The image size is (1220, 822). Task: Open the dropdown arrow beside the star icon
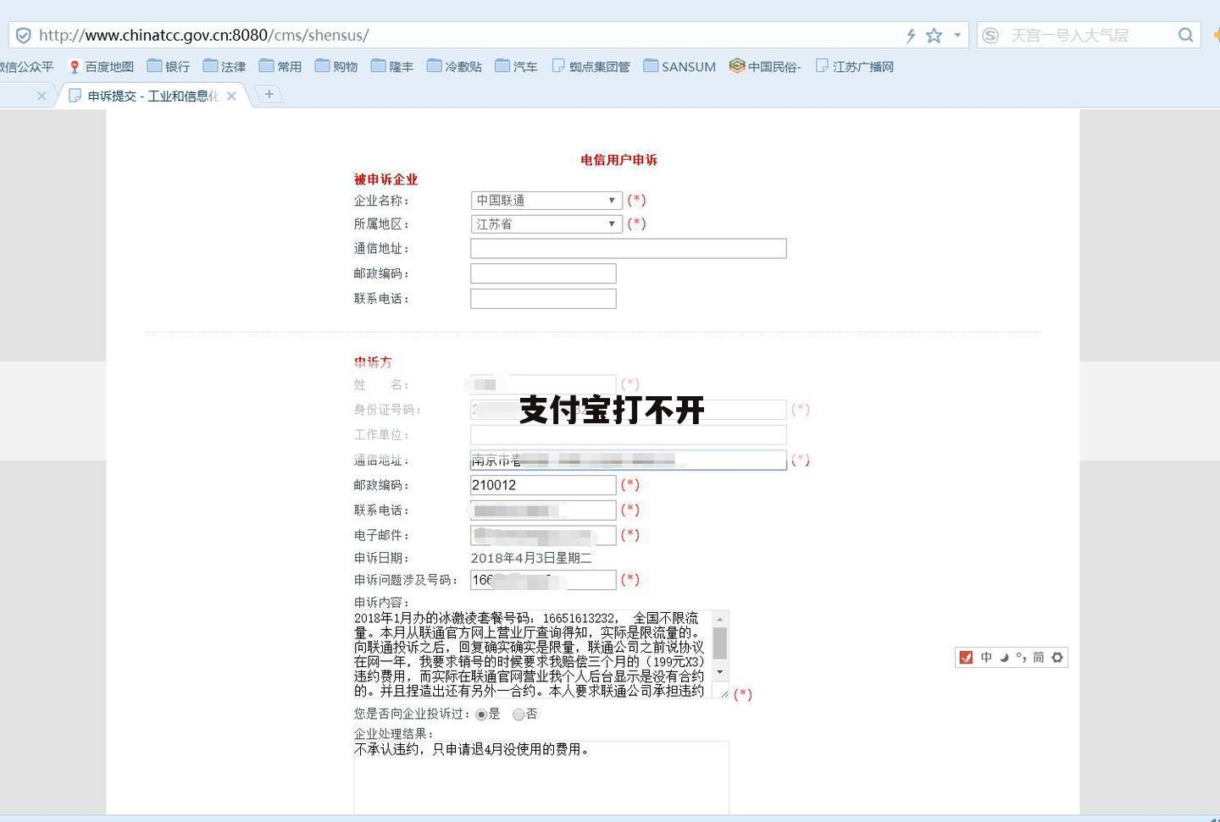[957, 35]
